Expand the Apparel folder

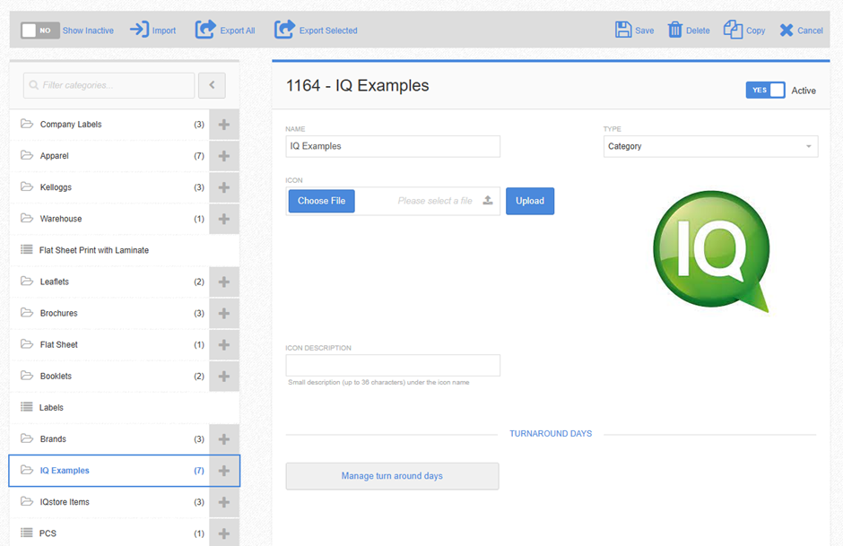point(27,155)
